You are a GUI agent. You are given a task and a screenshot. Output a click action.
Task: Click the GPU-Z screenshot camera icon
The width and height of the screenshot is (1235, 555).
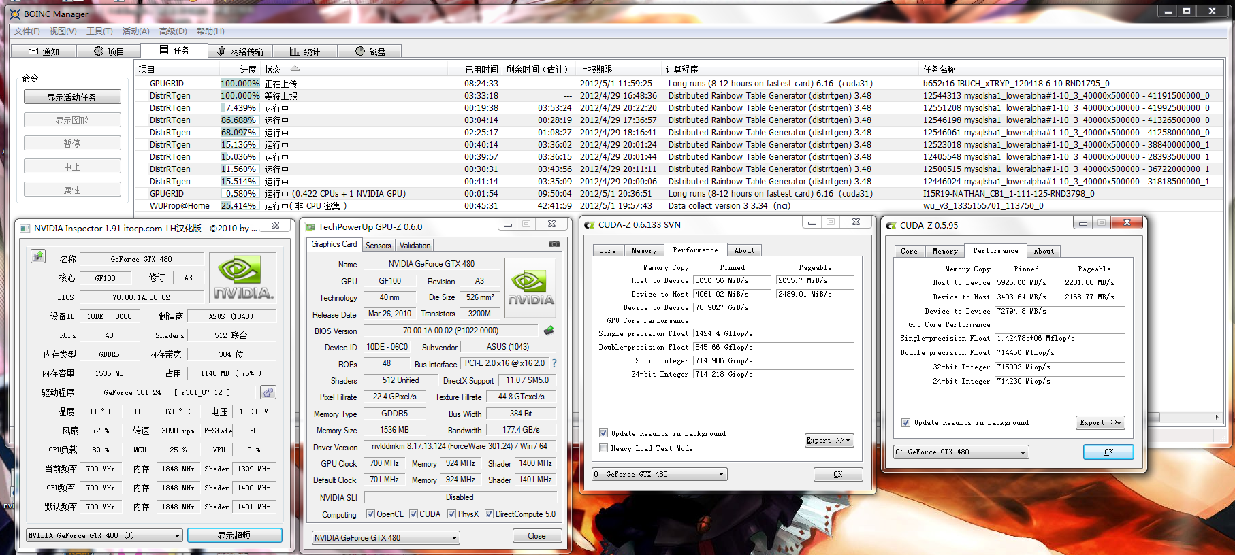(x=554, y=243)
